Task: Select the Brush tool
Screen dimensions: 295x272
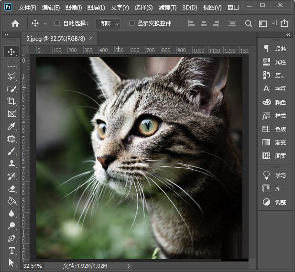Action: point(11,151)
